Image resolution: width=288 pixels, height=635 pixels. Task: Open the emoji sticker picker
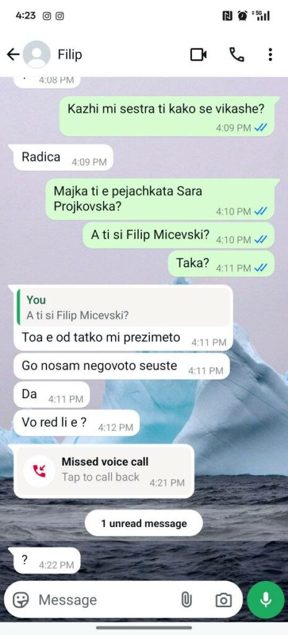(x=20, y=600)
